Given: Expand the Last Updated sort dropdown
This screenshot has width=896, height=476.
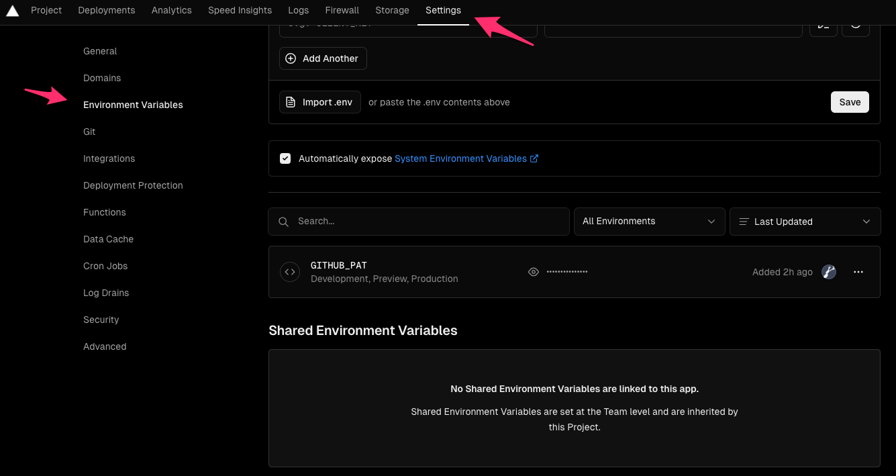Looking at the screenshot, I should click(866, 222).
